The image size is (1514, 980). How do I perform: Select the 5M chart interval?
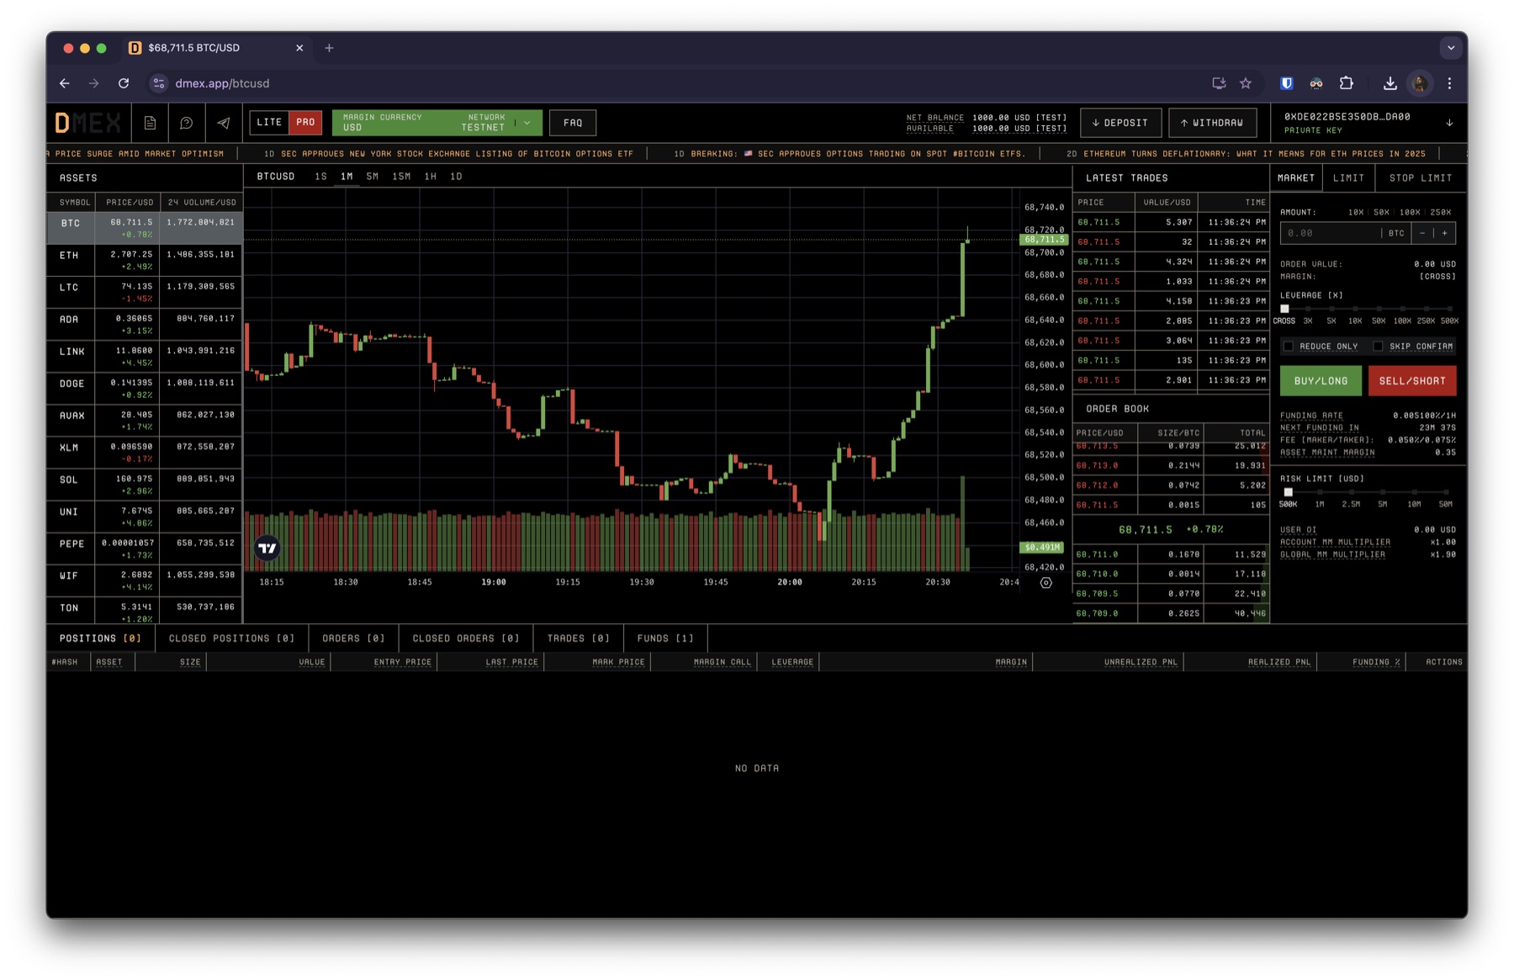coord(373,177)
